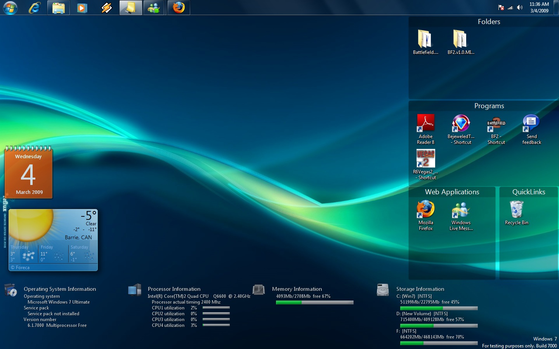The height and width of the screenshot is (349, 559).
Task: Launch Internet Explorer from the taskbar
Action: click(35, 7)
